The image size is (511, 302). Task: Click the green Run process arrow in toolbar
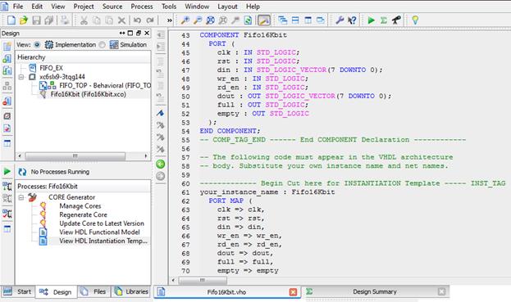(371, 20)
